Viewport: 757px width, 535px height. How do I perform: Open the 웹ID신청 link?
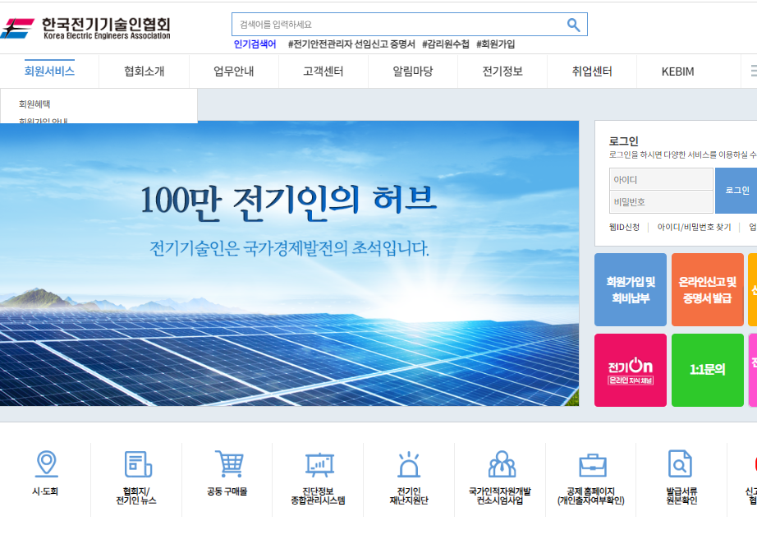[x=624, y=227]
